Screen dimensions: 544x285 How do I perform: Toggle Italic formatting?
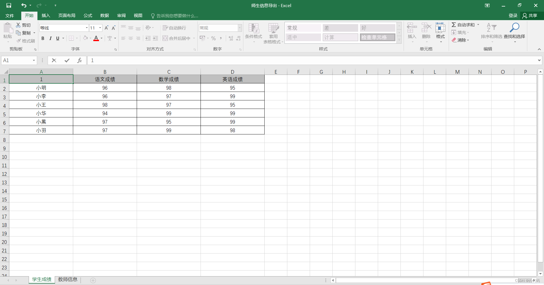pos(50,38)
